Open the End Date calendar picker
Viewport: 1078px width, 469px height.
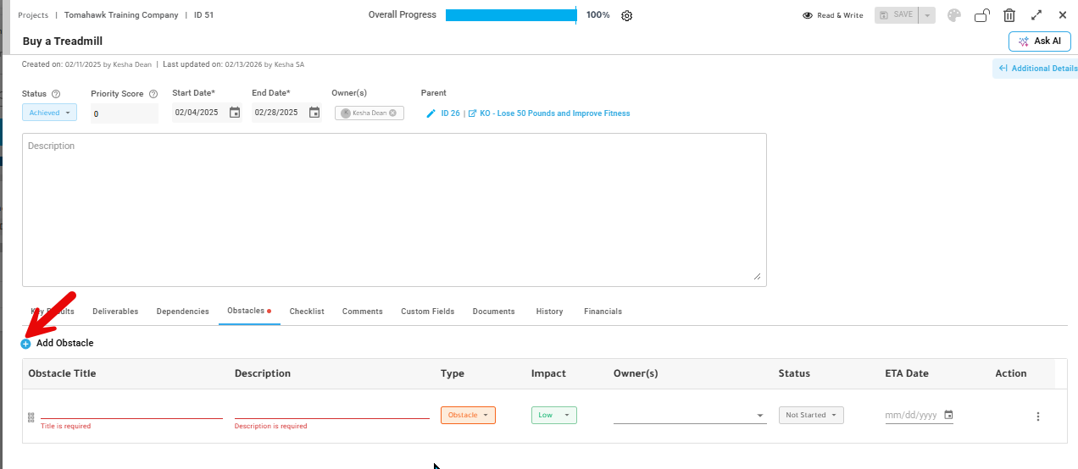tap(314, 113)
